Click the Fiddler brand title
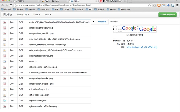Screen dimensions: 180x112 pyautogui.click(x=8, y=15)
